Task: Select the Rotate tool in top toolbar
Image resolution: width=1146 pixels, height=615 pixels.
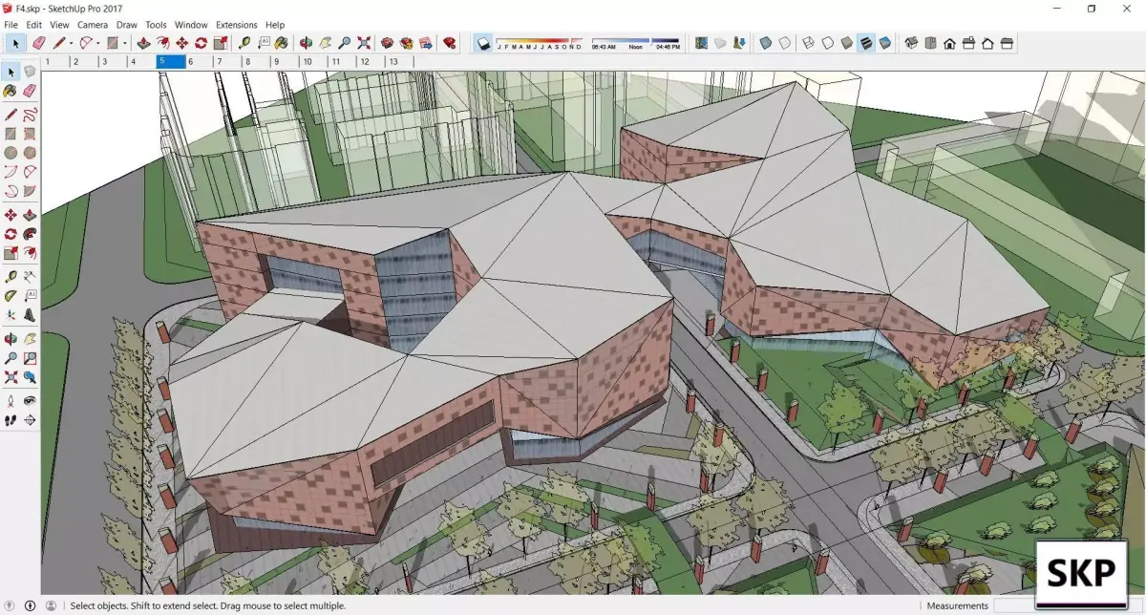Action: (202, 43)
